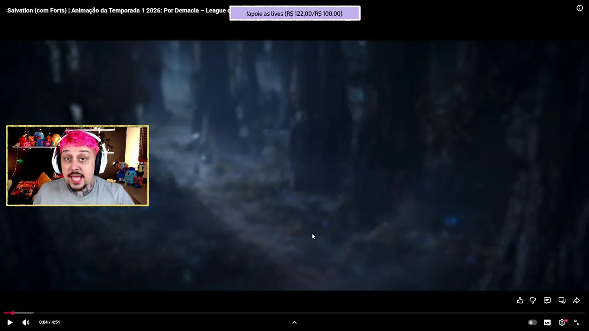This screenshot has width=589, height=331.
Task: Toggle the autoplay switch
Action: tap(532, 322)
